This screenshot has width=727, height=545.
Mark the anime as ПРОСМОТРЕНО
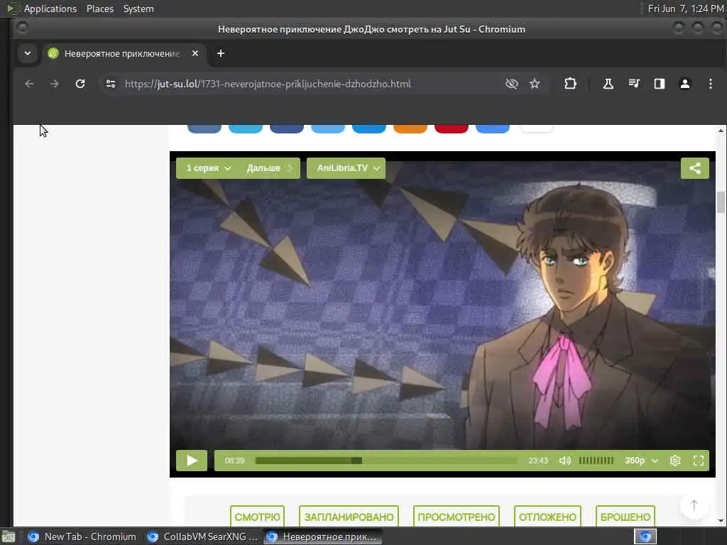pyautogui.click(x=457, y=517)
